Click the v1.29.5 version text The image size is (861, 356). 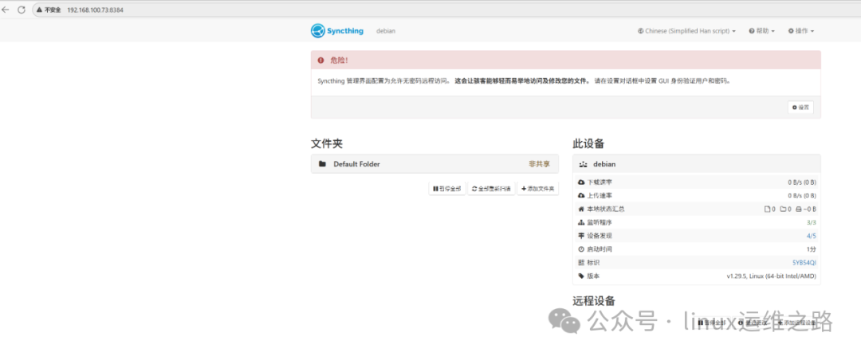click(x=772, y=276)
